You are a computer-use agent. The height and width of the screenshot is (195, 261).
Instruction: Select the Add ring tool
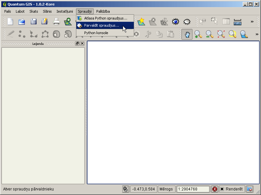(x=56, y=34)
